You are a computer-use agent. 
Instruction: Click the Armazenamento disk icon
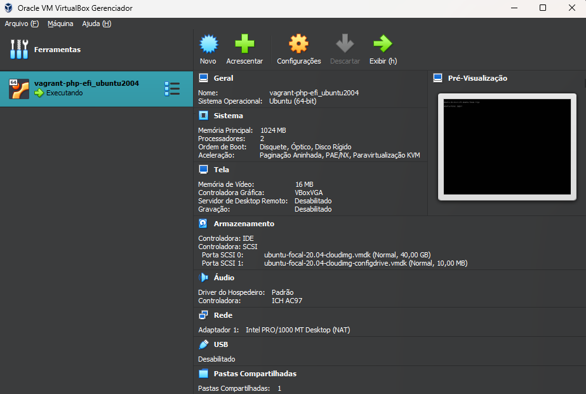coord(203,224)
